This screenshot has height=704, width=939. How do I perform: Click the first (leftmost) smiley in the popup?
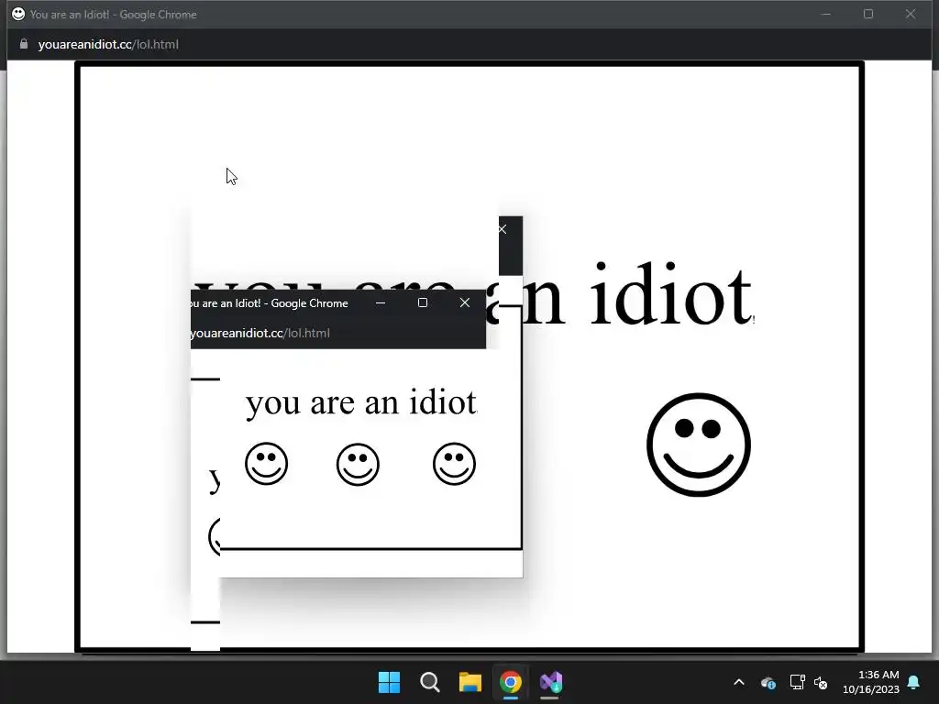click(x=267, y=463)
